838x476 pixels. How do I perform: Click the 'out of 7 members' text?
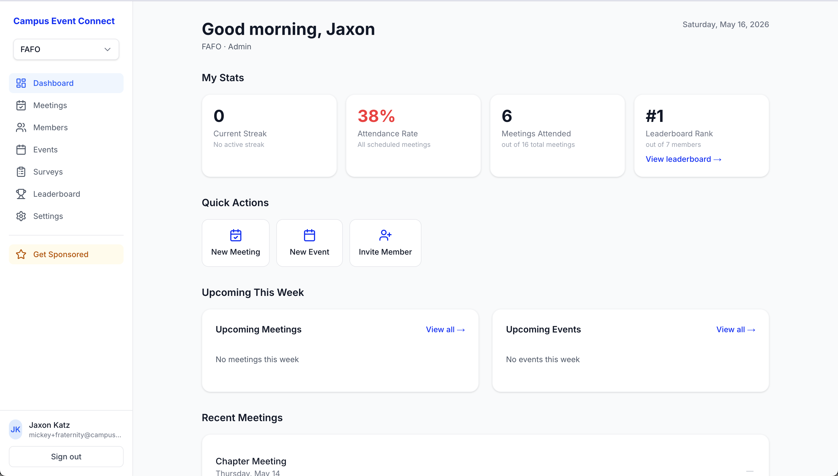pos(673,145)
